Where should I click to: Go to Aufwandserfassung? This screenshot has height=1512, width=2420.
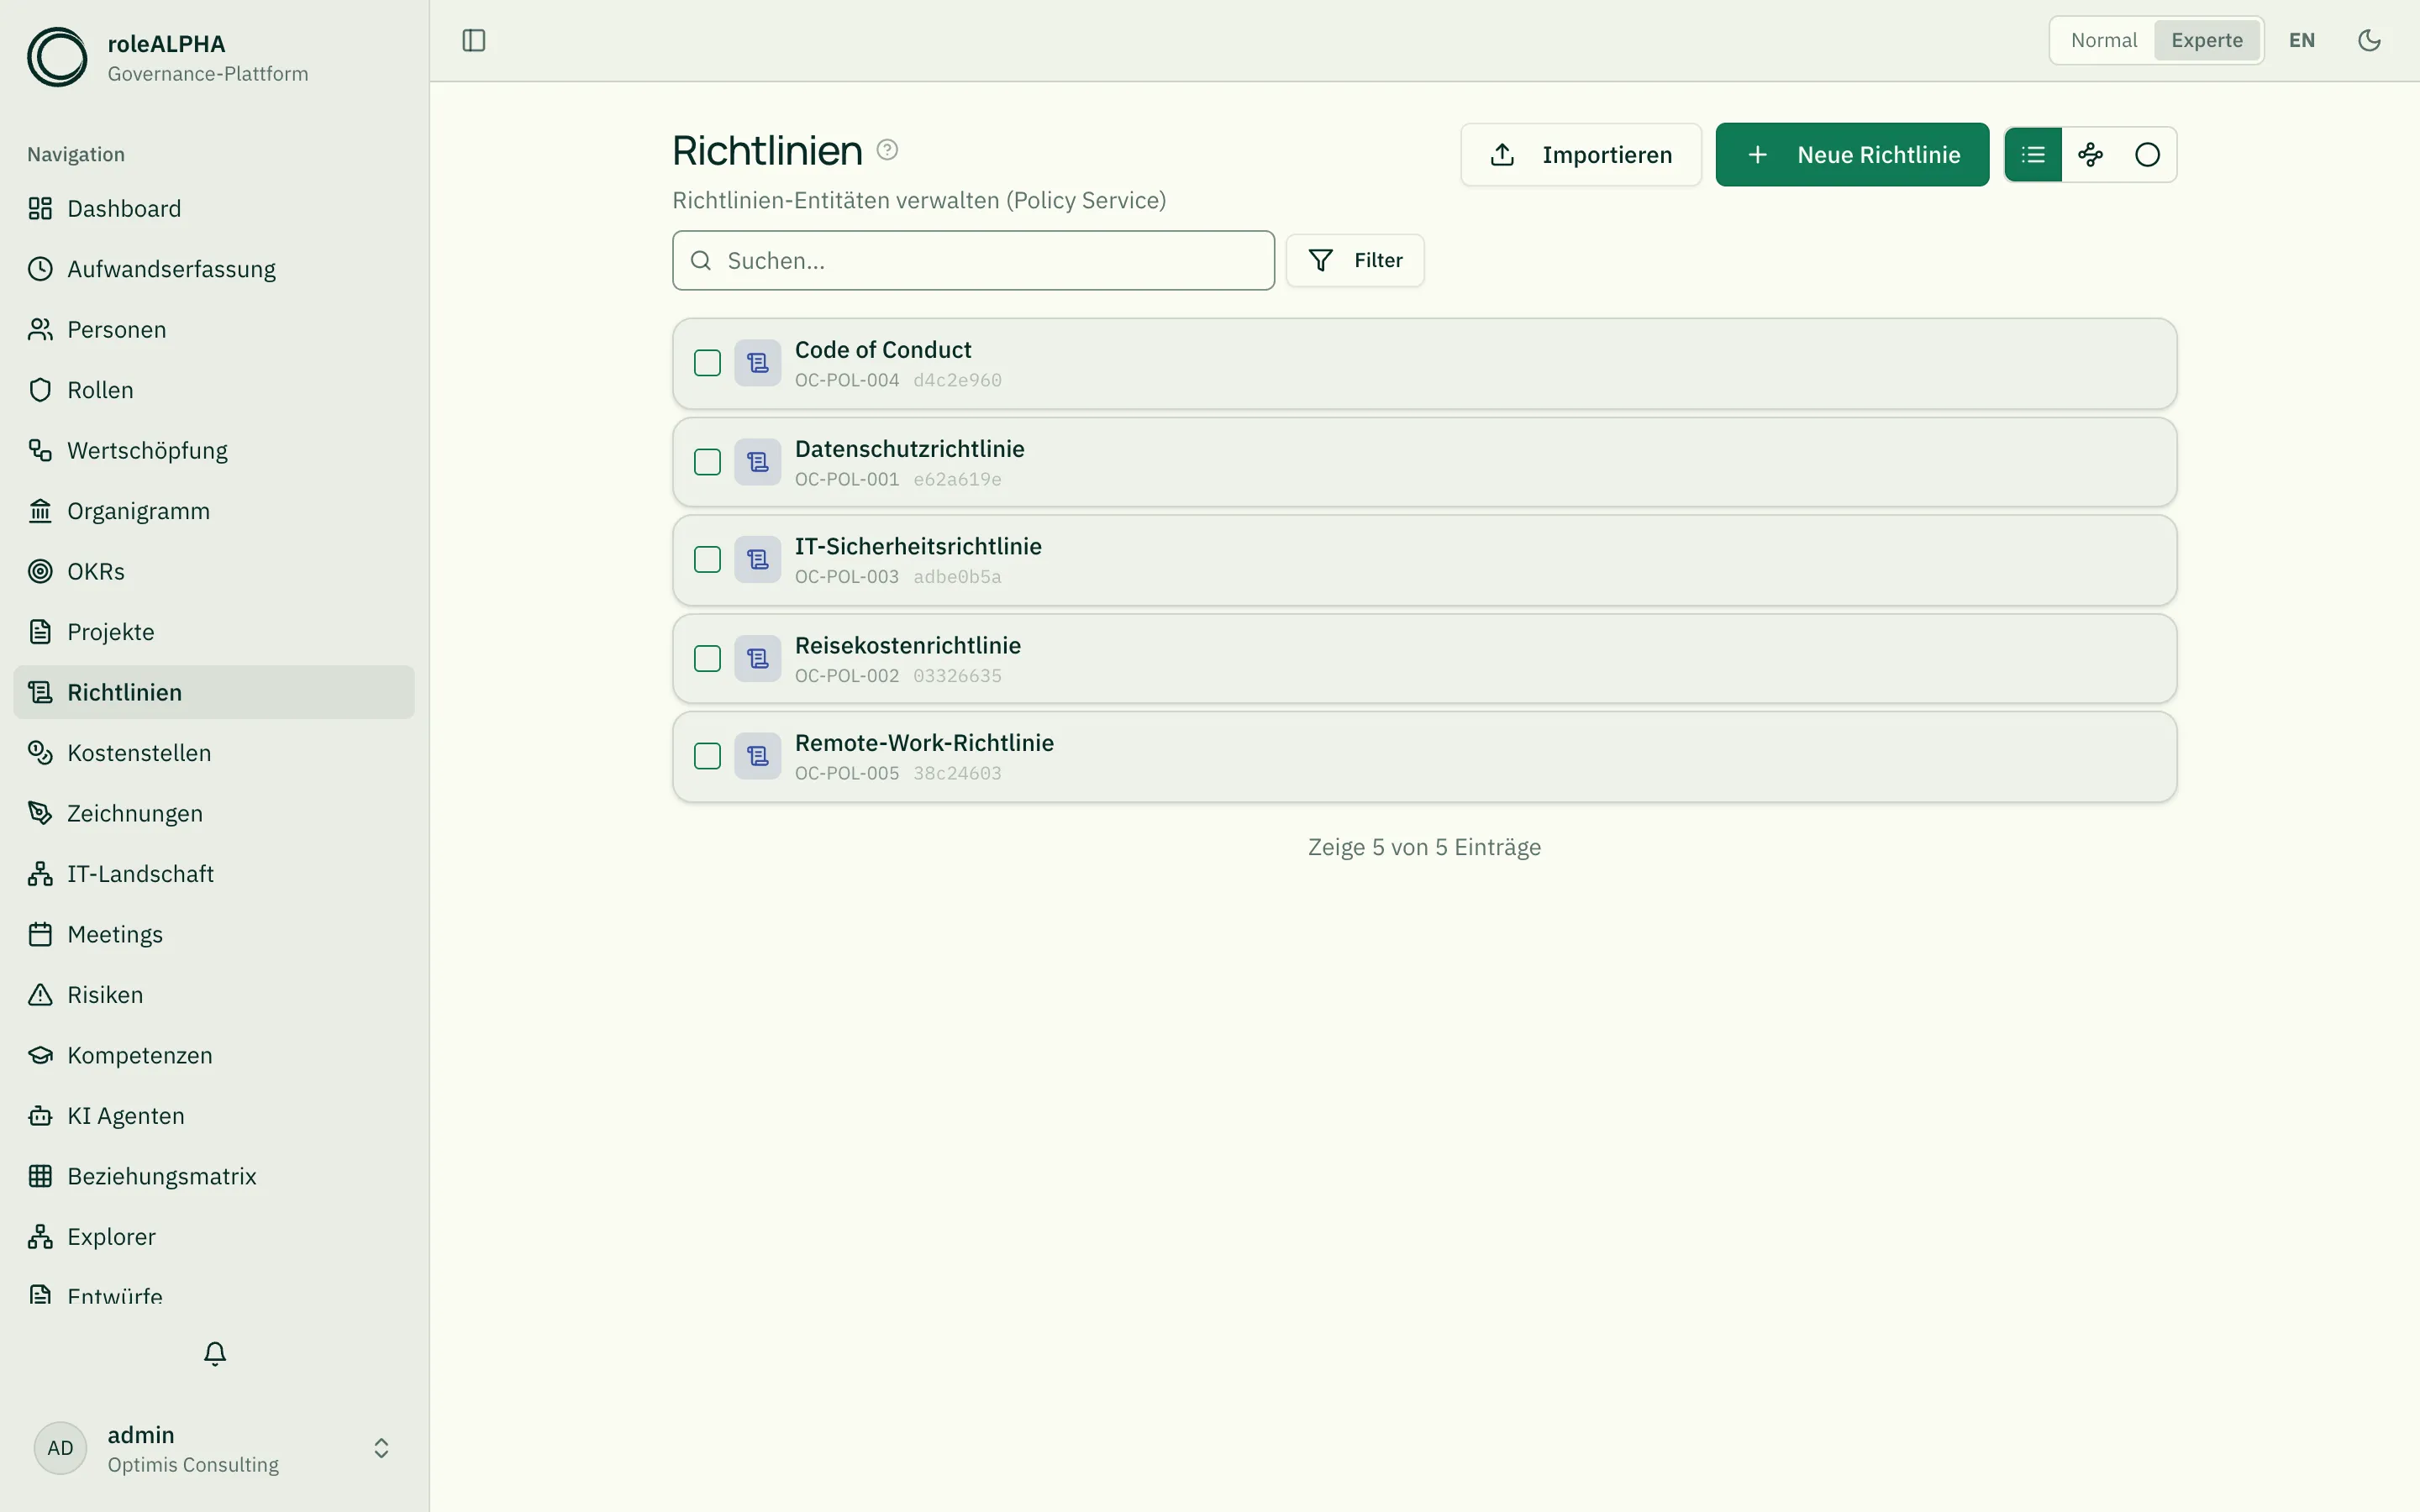pyautogui.click(x=214, y=269)
